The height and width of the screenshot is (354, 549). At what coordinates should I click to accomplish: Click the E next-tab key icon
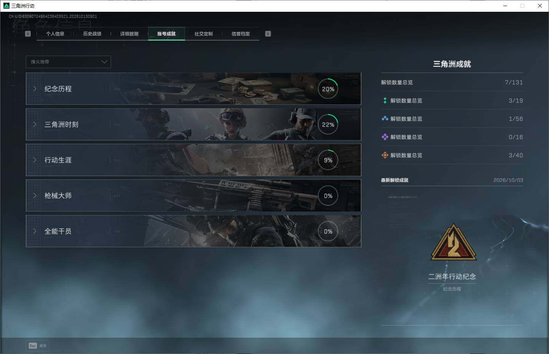click(x=268, y=34)
